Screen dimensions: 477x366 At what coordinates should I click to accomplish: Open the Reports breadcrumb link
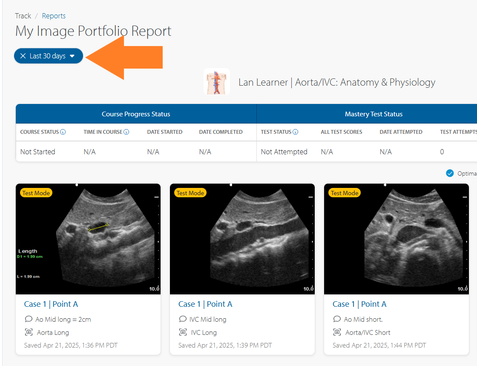(x=54, y=16)
